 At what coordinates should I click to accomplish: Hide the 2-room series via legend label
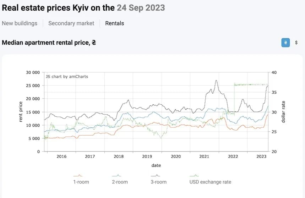119,182
